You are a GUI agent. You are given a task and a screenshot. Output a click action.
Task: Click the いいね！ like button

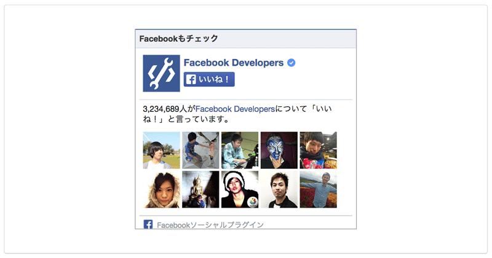pyautogui.click(x=209, y=79)
